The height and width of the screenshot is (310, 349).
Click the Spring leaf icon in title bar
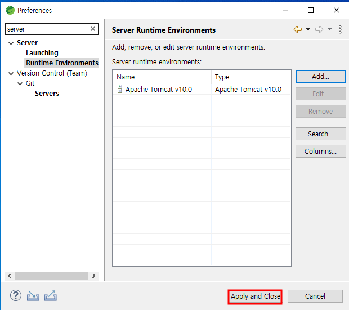tap(10, 10)
